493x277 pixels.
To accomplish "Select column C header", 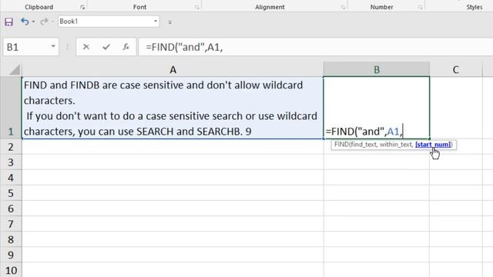I will coord(455,69).
